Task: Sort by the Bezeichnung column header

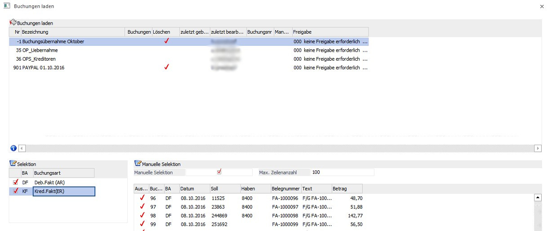Action: pyautogui.click(x=72, y=32)
